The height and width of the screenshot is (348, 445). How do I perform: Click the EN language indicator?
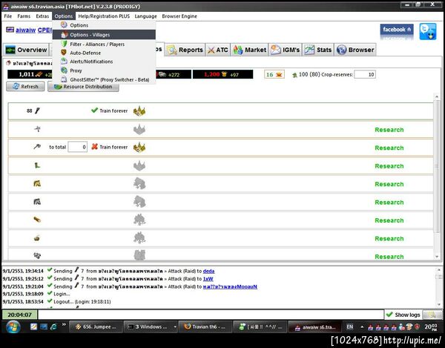(349, 326)
